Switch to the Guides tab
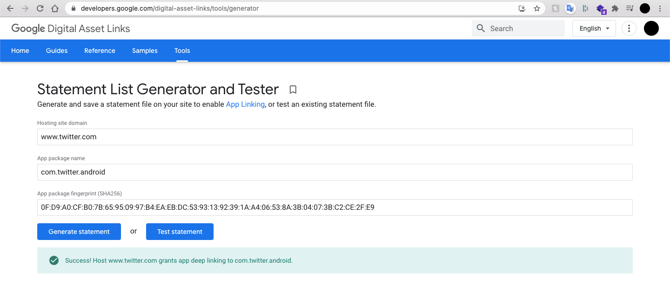This screenshot has width=670, height=298. 57,51
